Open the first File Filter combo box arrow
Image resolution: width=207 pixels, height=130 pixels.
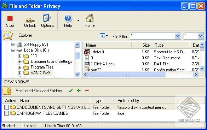coord(178,36)
